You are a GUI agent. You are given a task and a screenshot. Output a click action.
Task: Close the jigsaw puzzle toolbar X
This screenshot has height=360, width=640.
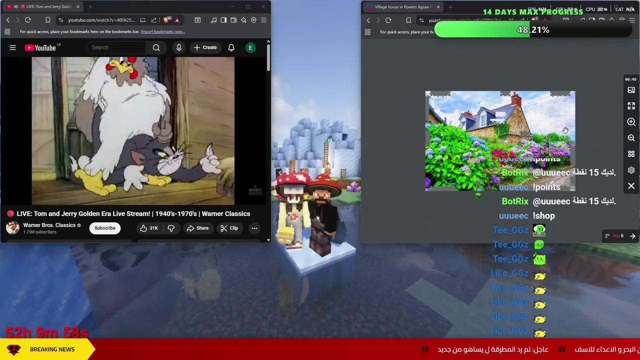tap(631, 186)
